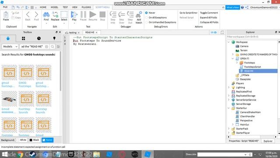Screen dimensions: 280x158
Task: Open the Toolbox Marketplace tab
Action: (x=8, y=38)
